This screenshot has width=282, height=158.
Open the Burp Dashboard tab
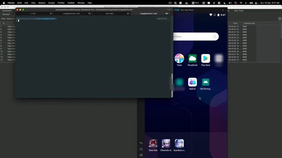(7, 11)
